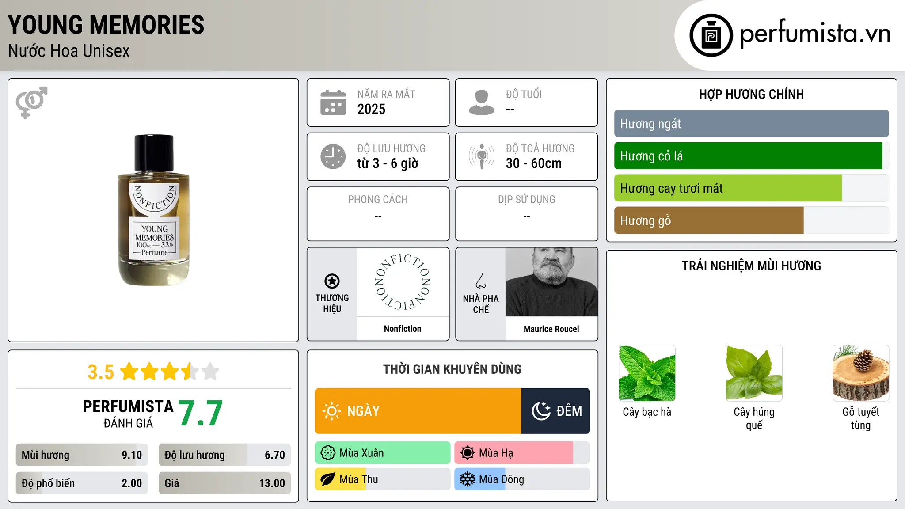This screenshot has width=905, height=509.
Task: Click the Độ phổ biến score row
Action: point(82,483)
